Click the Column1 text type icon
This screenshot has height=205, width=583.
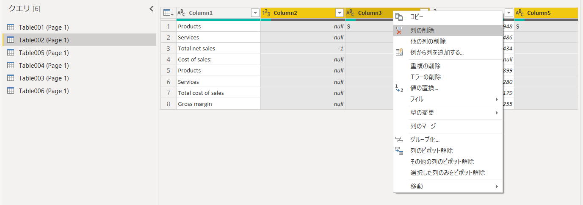[181, 13]
